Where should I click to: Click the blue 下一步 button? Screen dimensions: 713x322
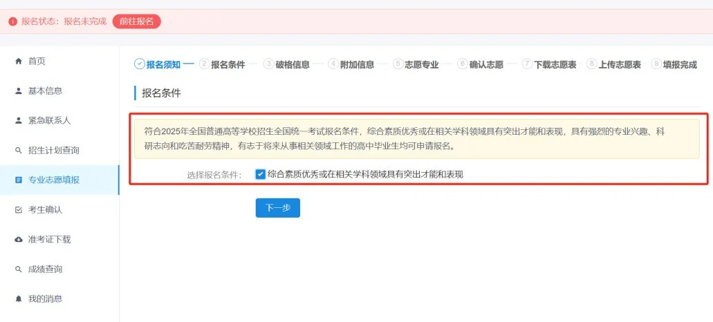(x=278, y=208)
